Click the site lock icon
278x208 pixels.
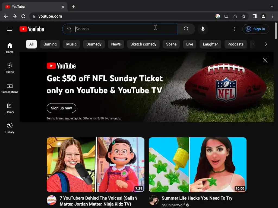click(x=34, y=16)
